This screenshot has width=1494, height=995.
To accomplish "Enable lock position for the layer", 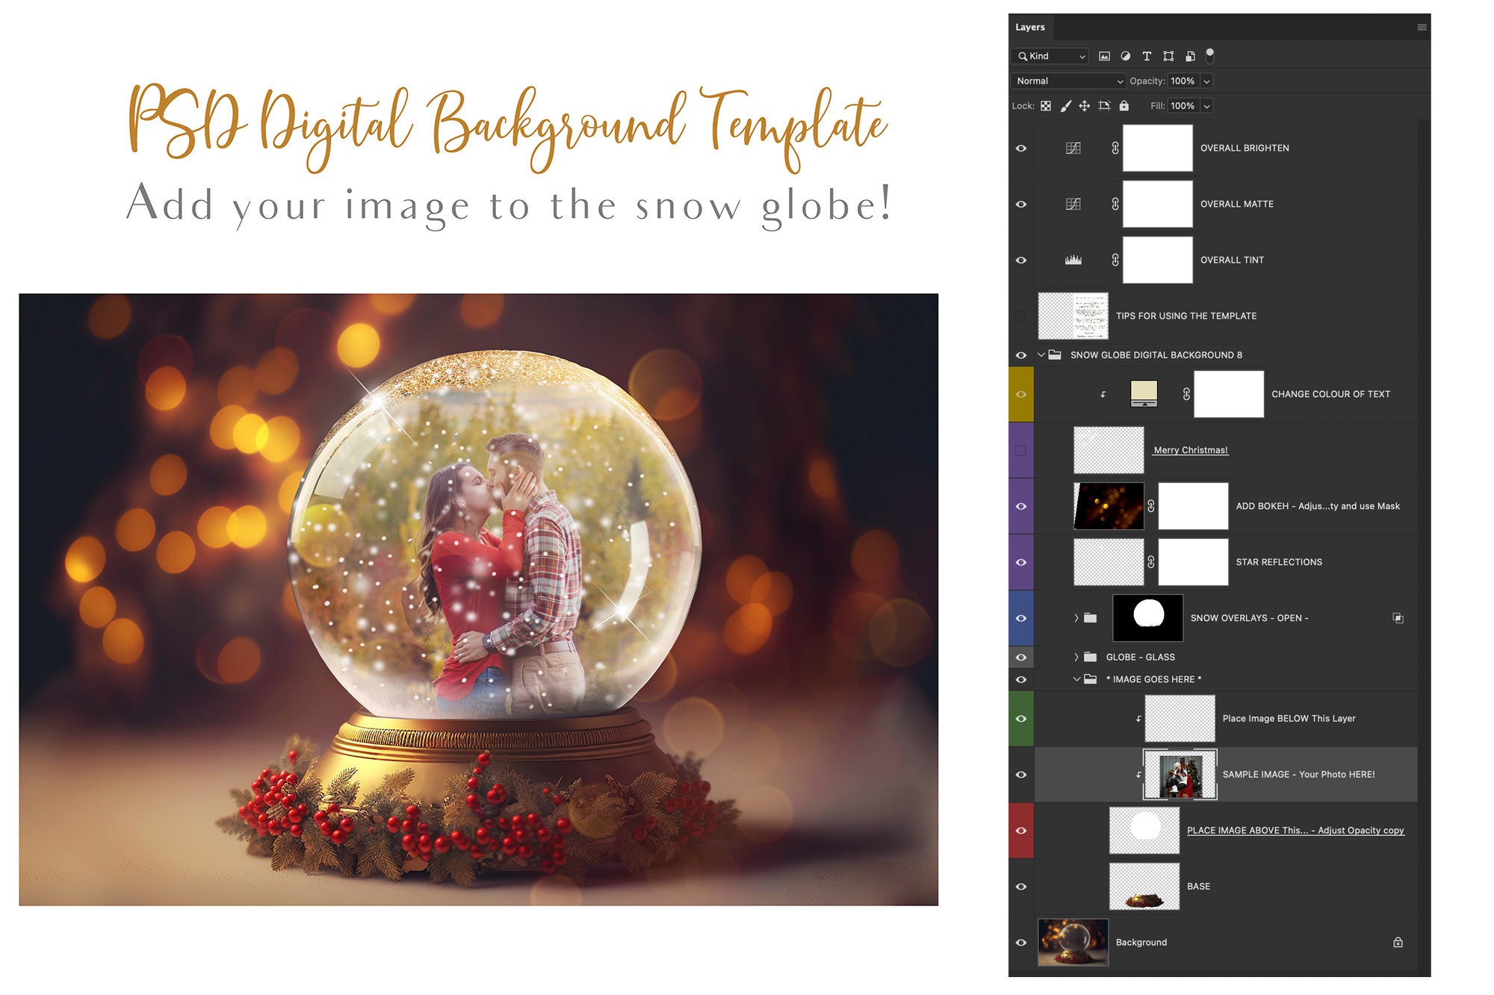I will tap(1085, 106).
